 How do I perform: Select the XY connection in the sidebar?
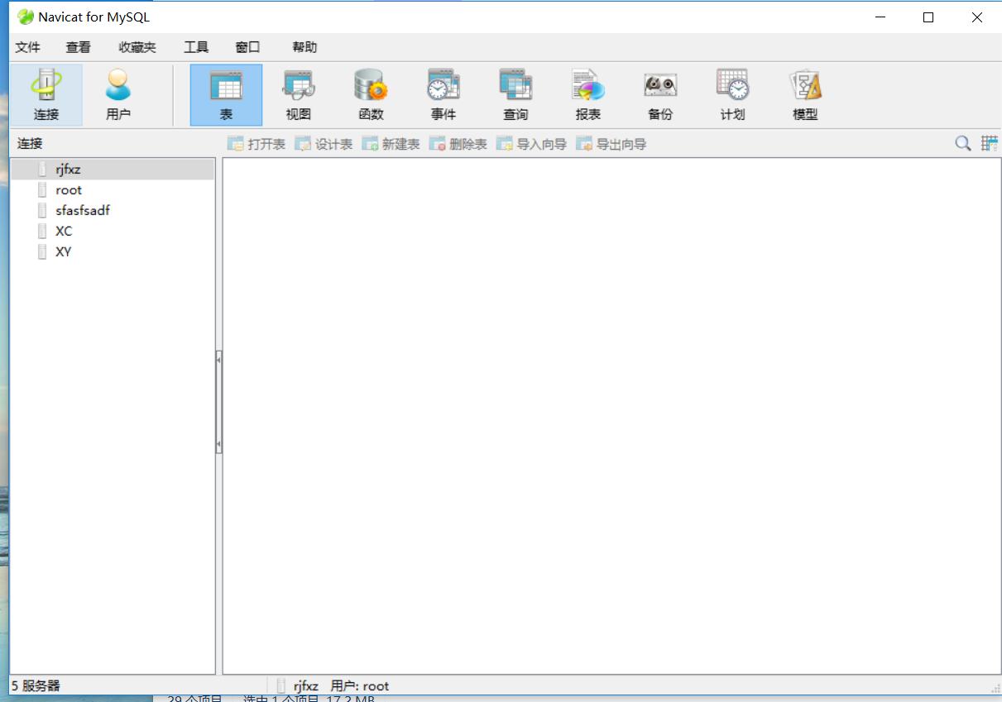tap(63, 252)
